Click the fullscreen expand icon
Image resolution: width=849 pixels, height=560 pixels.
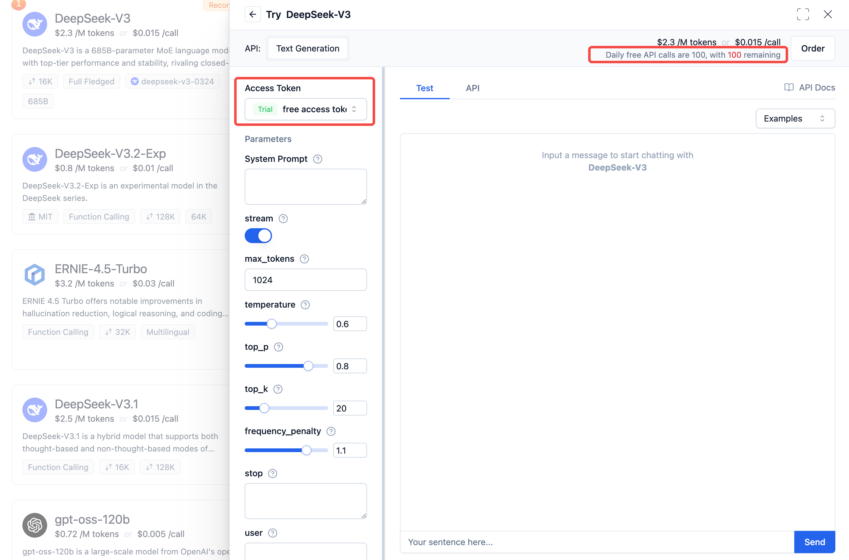pos(802,14)
